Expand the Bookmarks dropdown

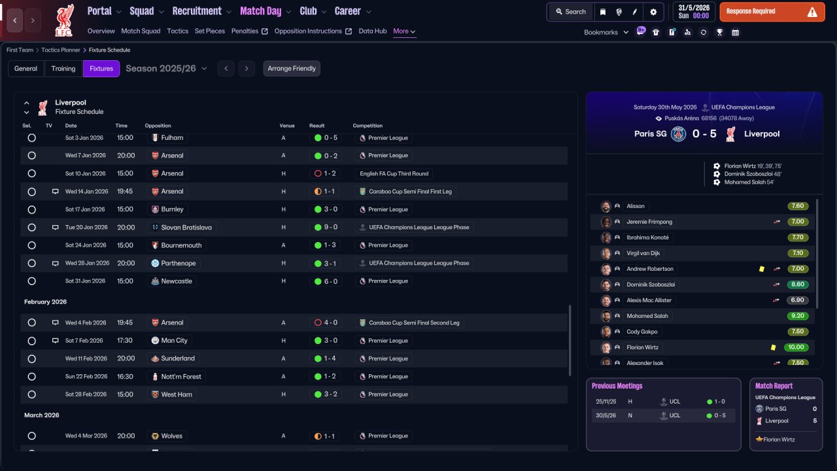pyautogui.click(x=606, y=32)
